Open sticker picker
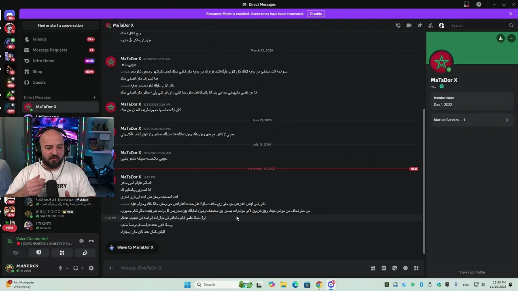Viewport: 518px width, 291px height. coord(395,268)
